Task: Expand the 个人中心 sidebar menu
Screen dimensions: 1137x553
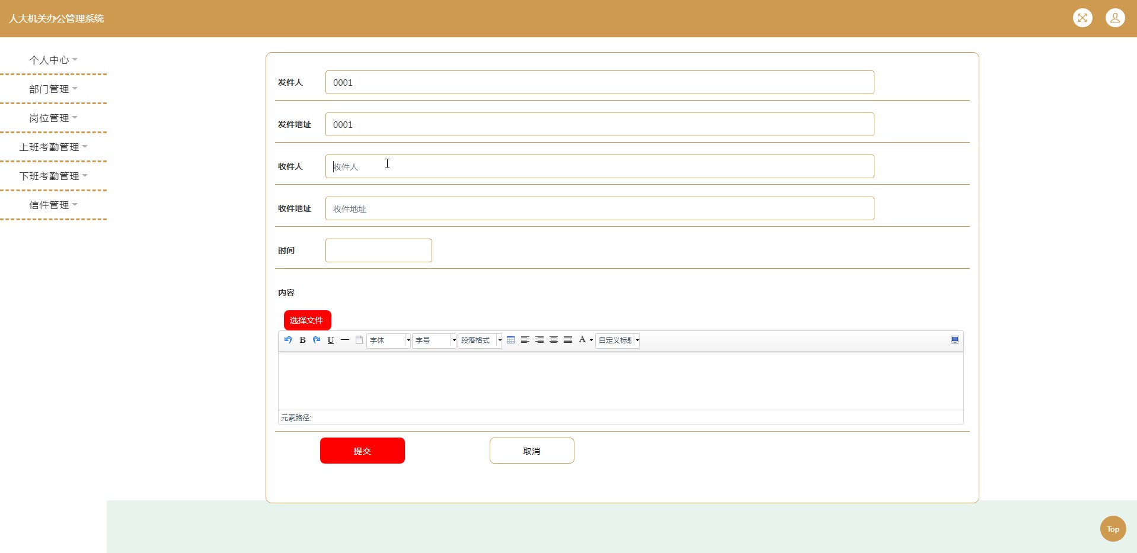Action: click(x=53, y=60)
